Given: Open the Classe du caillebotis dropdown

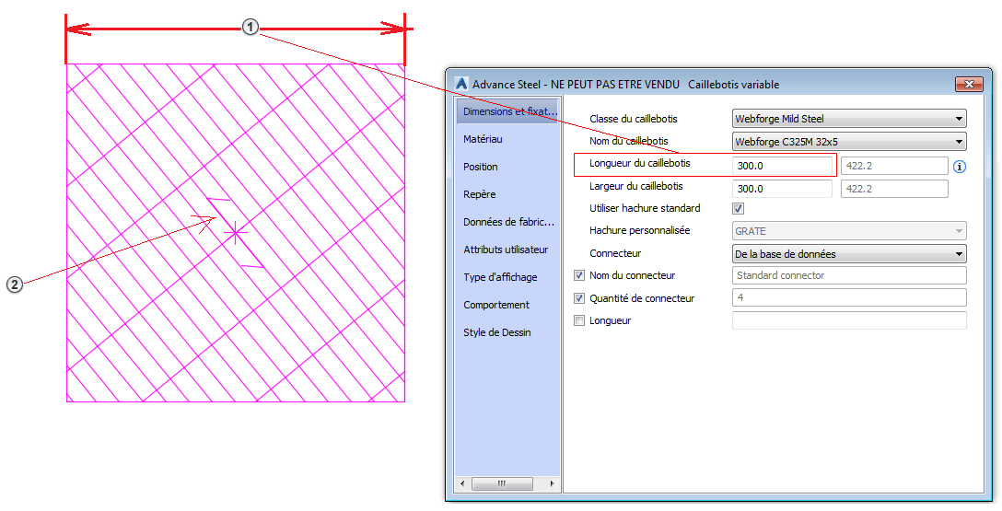Looking at the screenshot, I should click(x=848, y=118).
